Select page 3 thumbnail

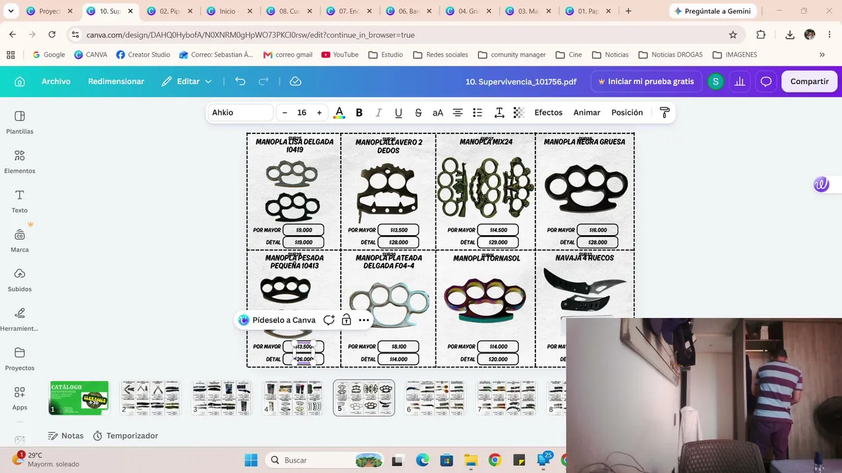pos(222,397)
